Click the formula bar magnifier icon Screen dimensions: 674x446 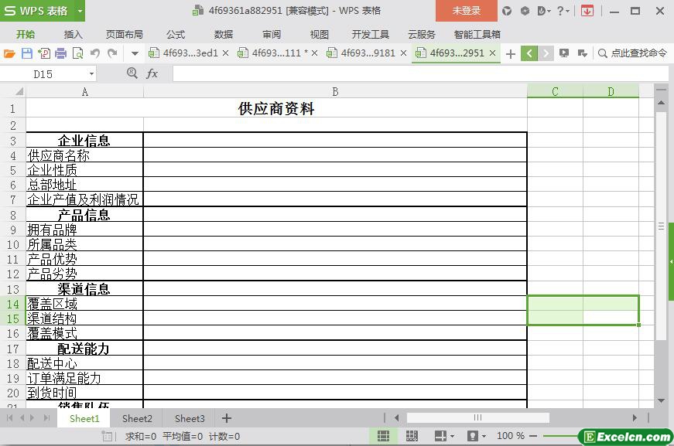point(132,73)
